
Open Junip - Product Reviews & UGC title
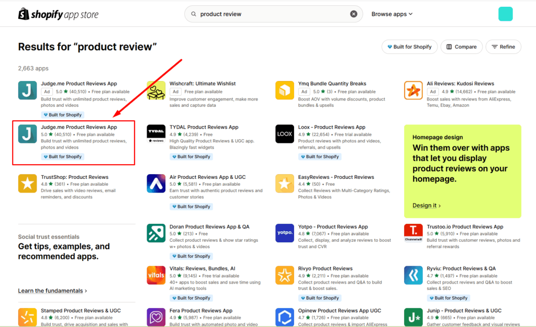point(464,311)
